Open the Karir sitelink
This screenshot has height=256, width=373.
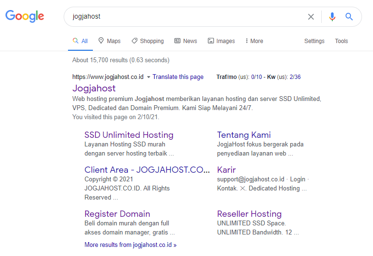coord(226,170)
